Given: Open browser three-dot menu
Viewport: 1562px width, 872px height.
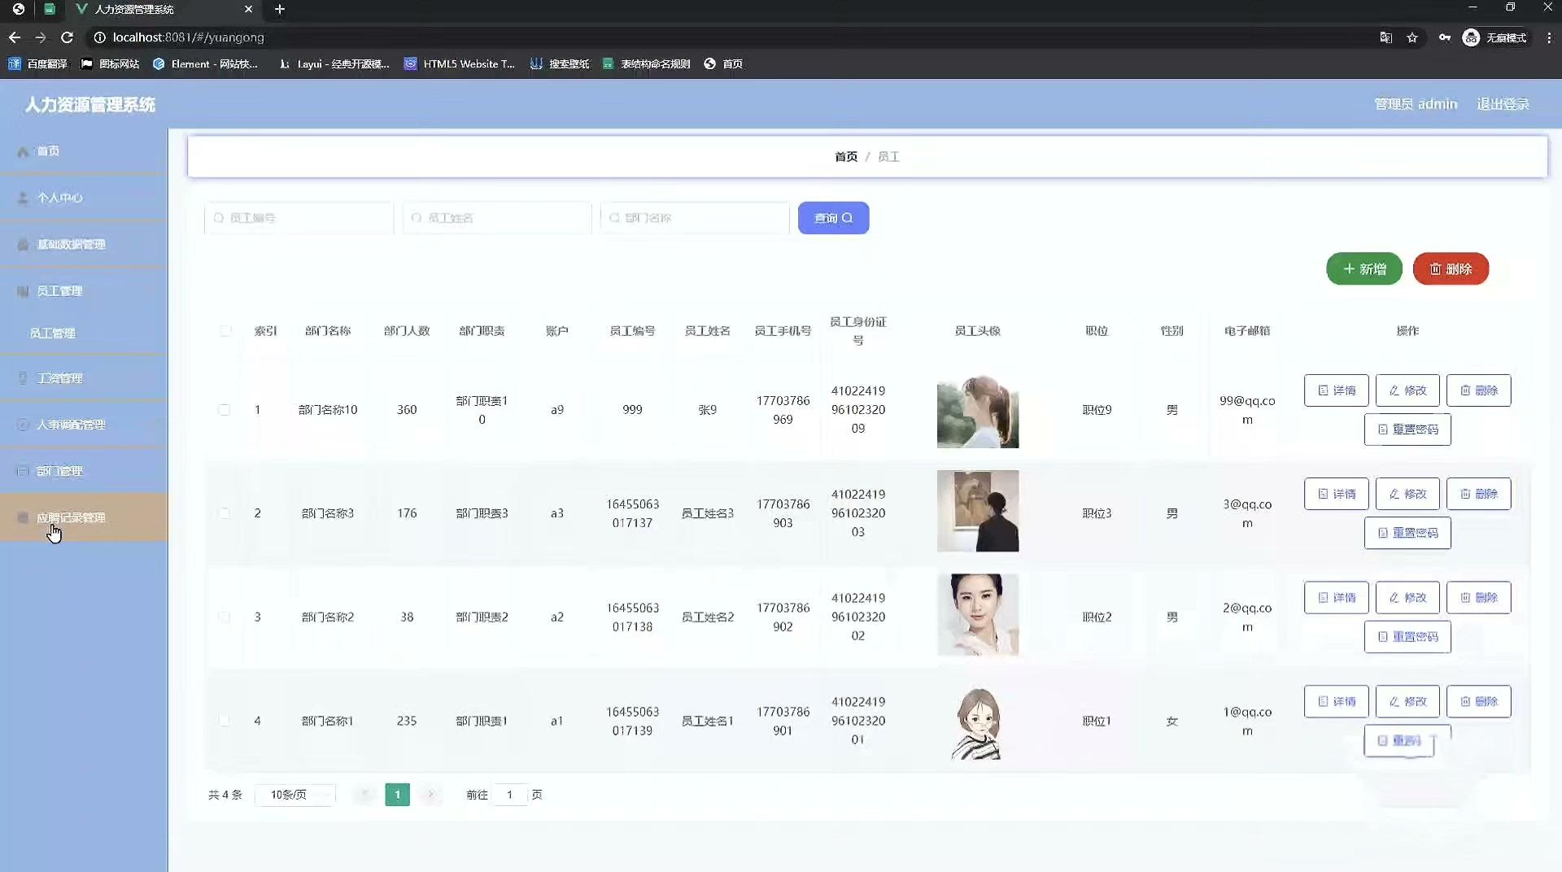Looking at the screenshot, I should coord(1549,37).
